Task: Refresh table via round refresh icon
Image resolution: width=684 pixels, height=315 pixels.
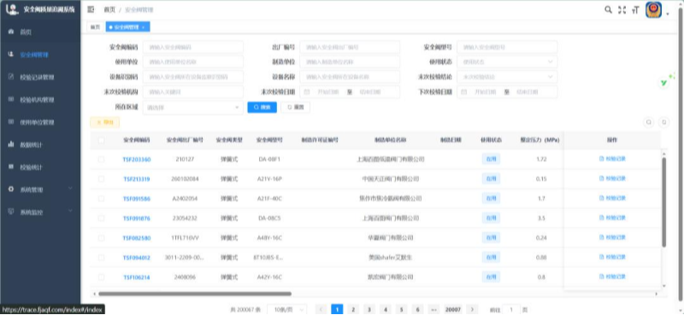Action: pos(664,122)
